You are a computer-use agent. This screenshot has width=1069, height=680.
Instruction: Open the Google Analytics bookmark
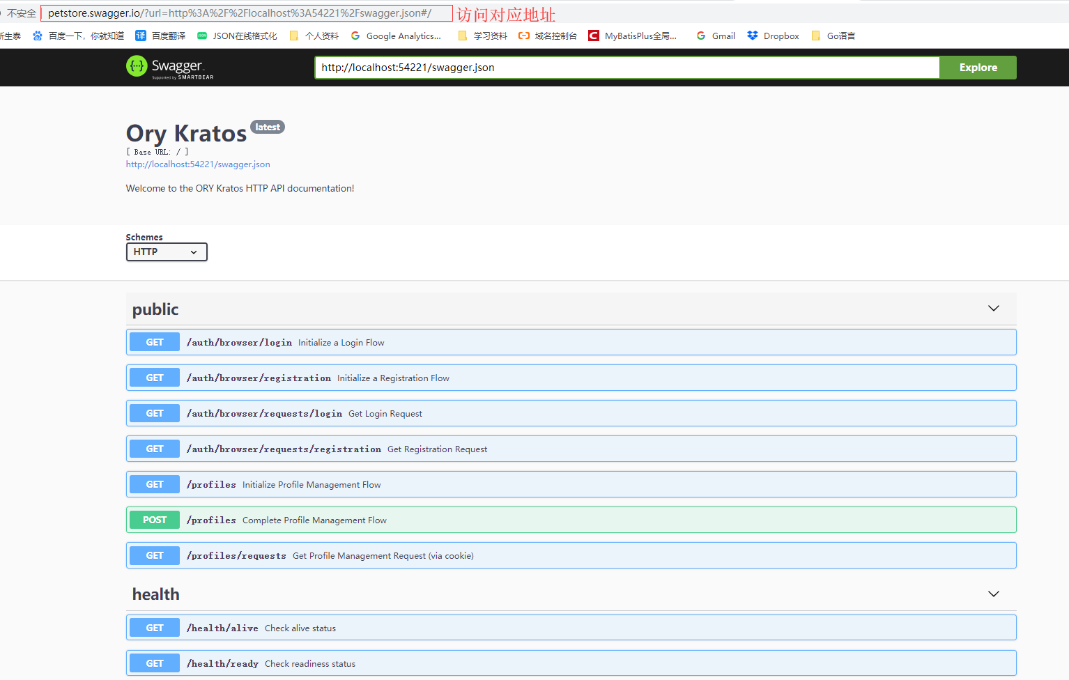pyautogui.click(x=396, y=36)
